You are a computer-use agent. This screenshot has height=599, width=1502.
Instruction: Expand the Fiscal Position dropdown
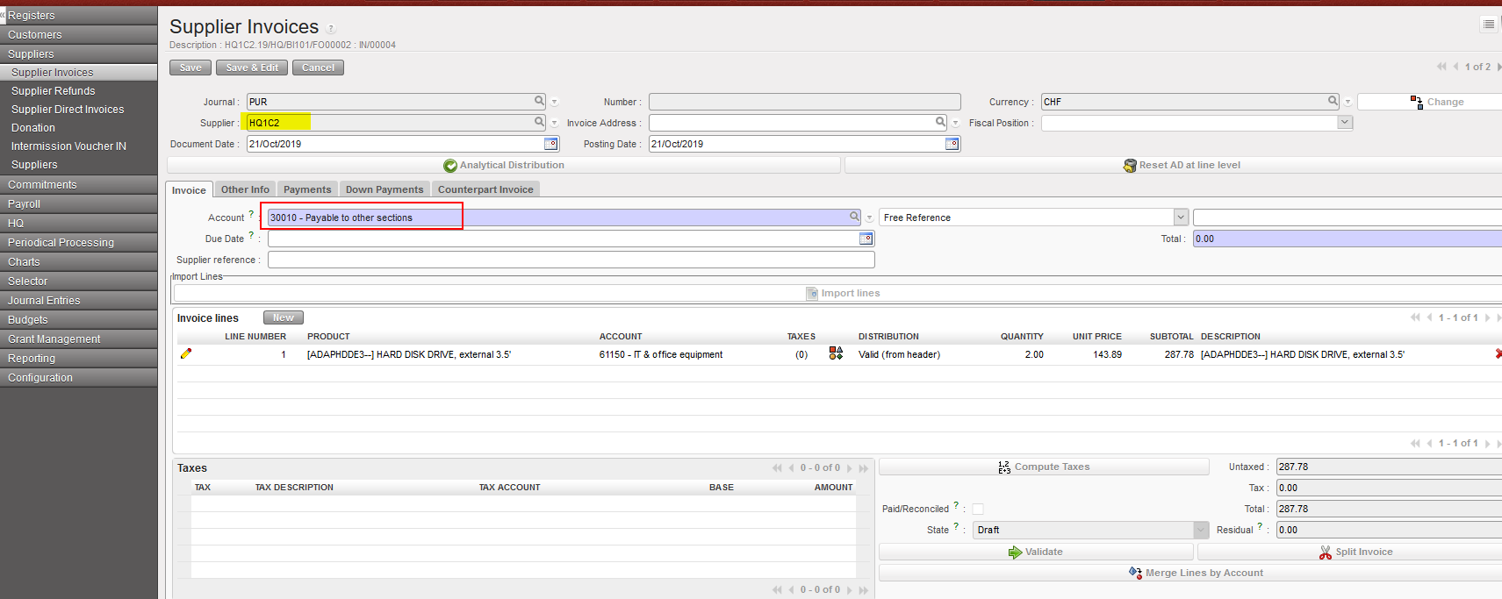pyautogui.click(x=1344, y=123)
